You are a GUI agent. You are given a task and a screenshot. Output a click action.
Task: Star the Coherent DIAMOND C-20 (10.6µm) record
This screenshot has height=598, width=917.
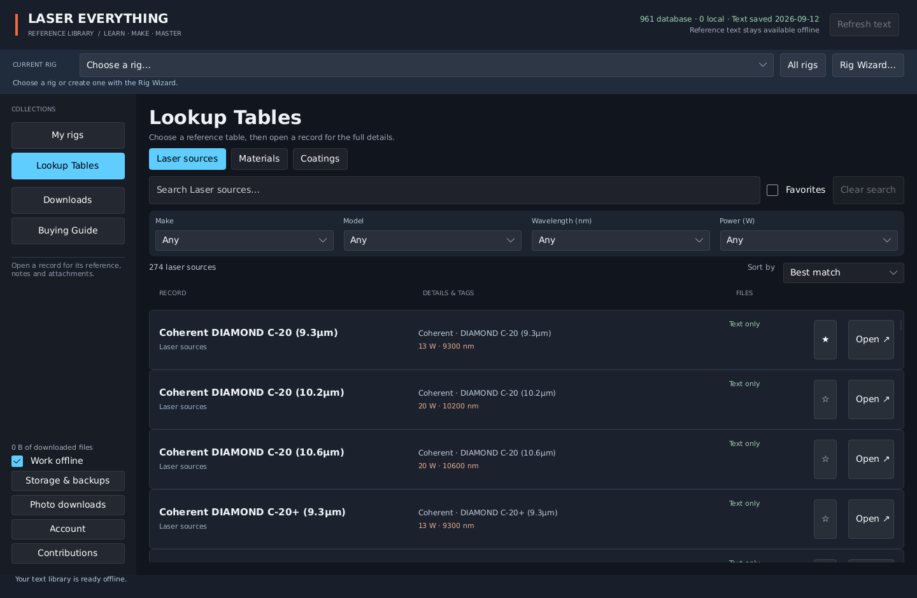(825, 459)
